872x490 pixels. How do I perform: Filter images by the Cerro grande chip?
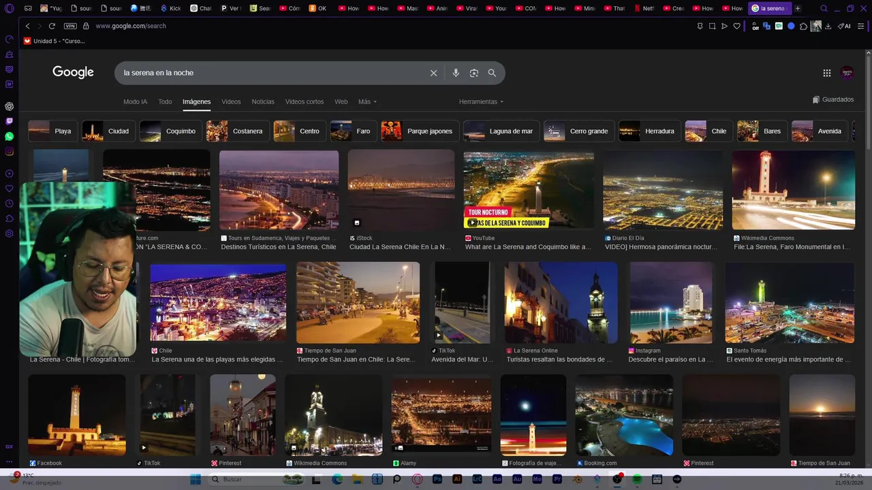coord(579,131)
